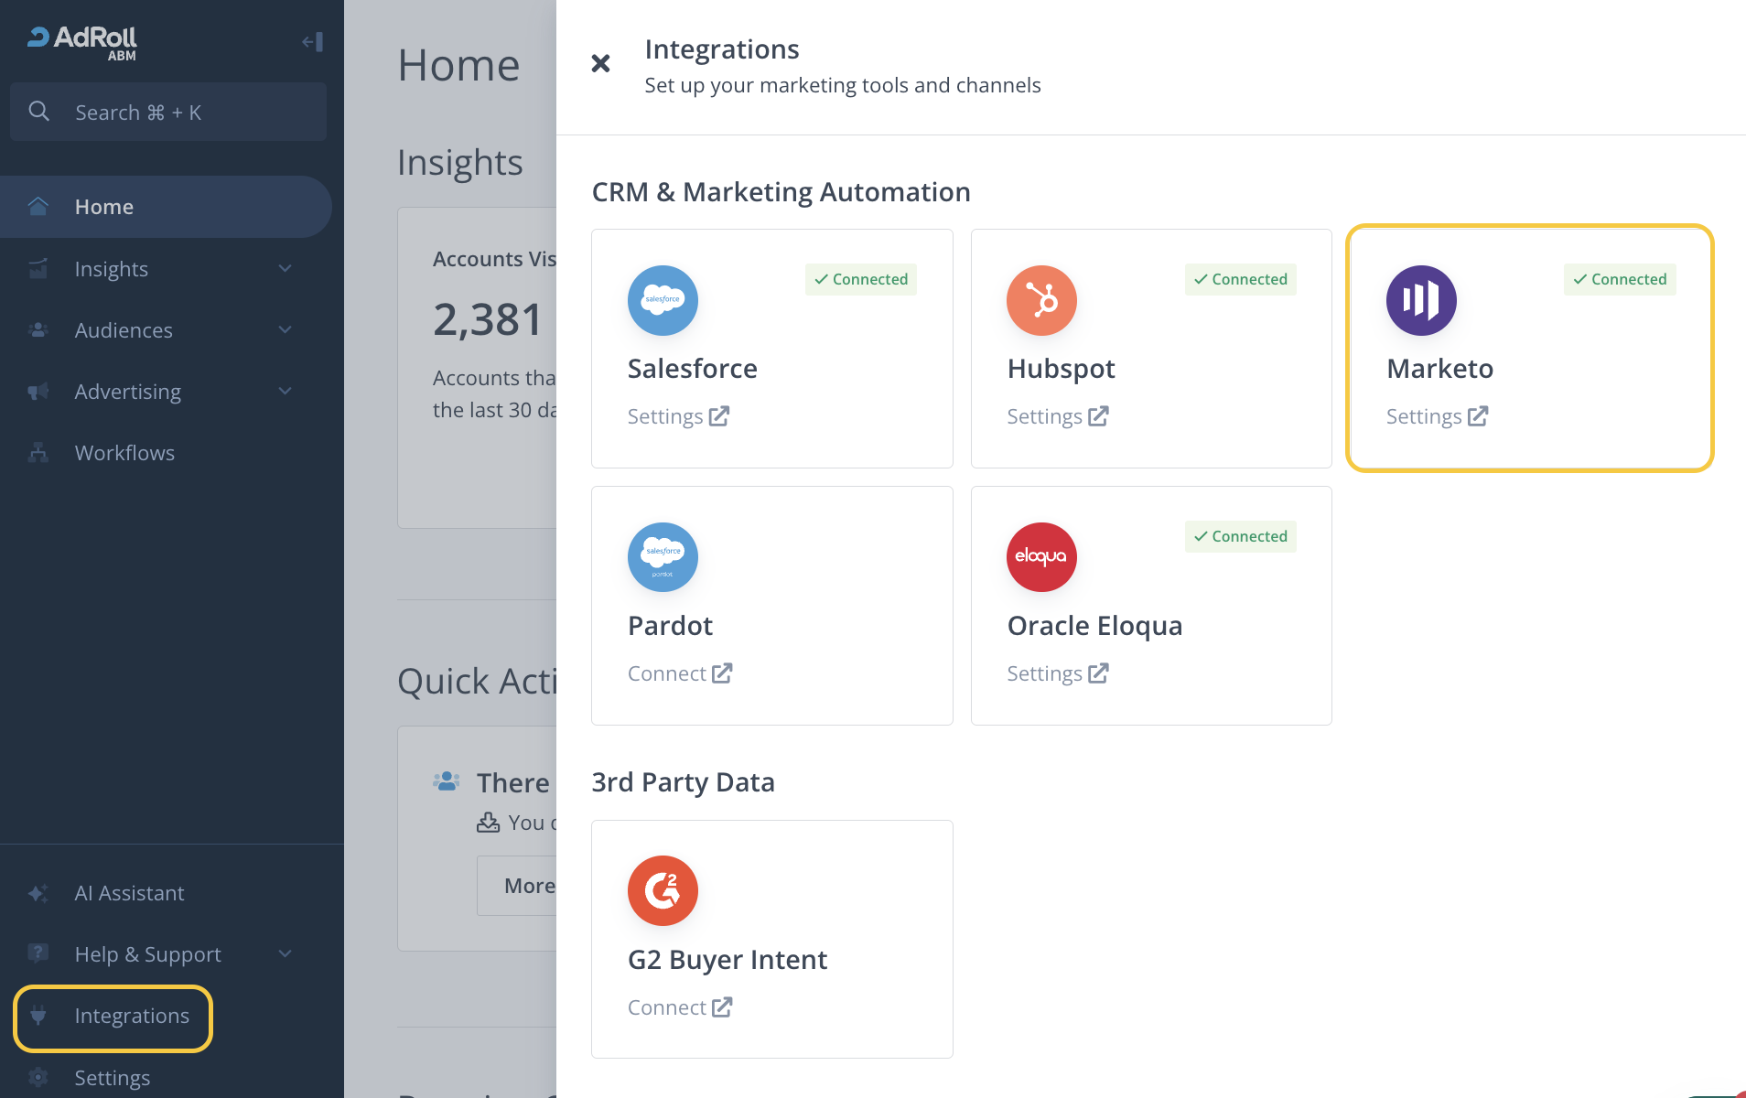This screenshot has height=1098, width=1746.
Task: Click the G2 Buyer Intent logo
Action: point(663,890)
